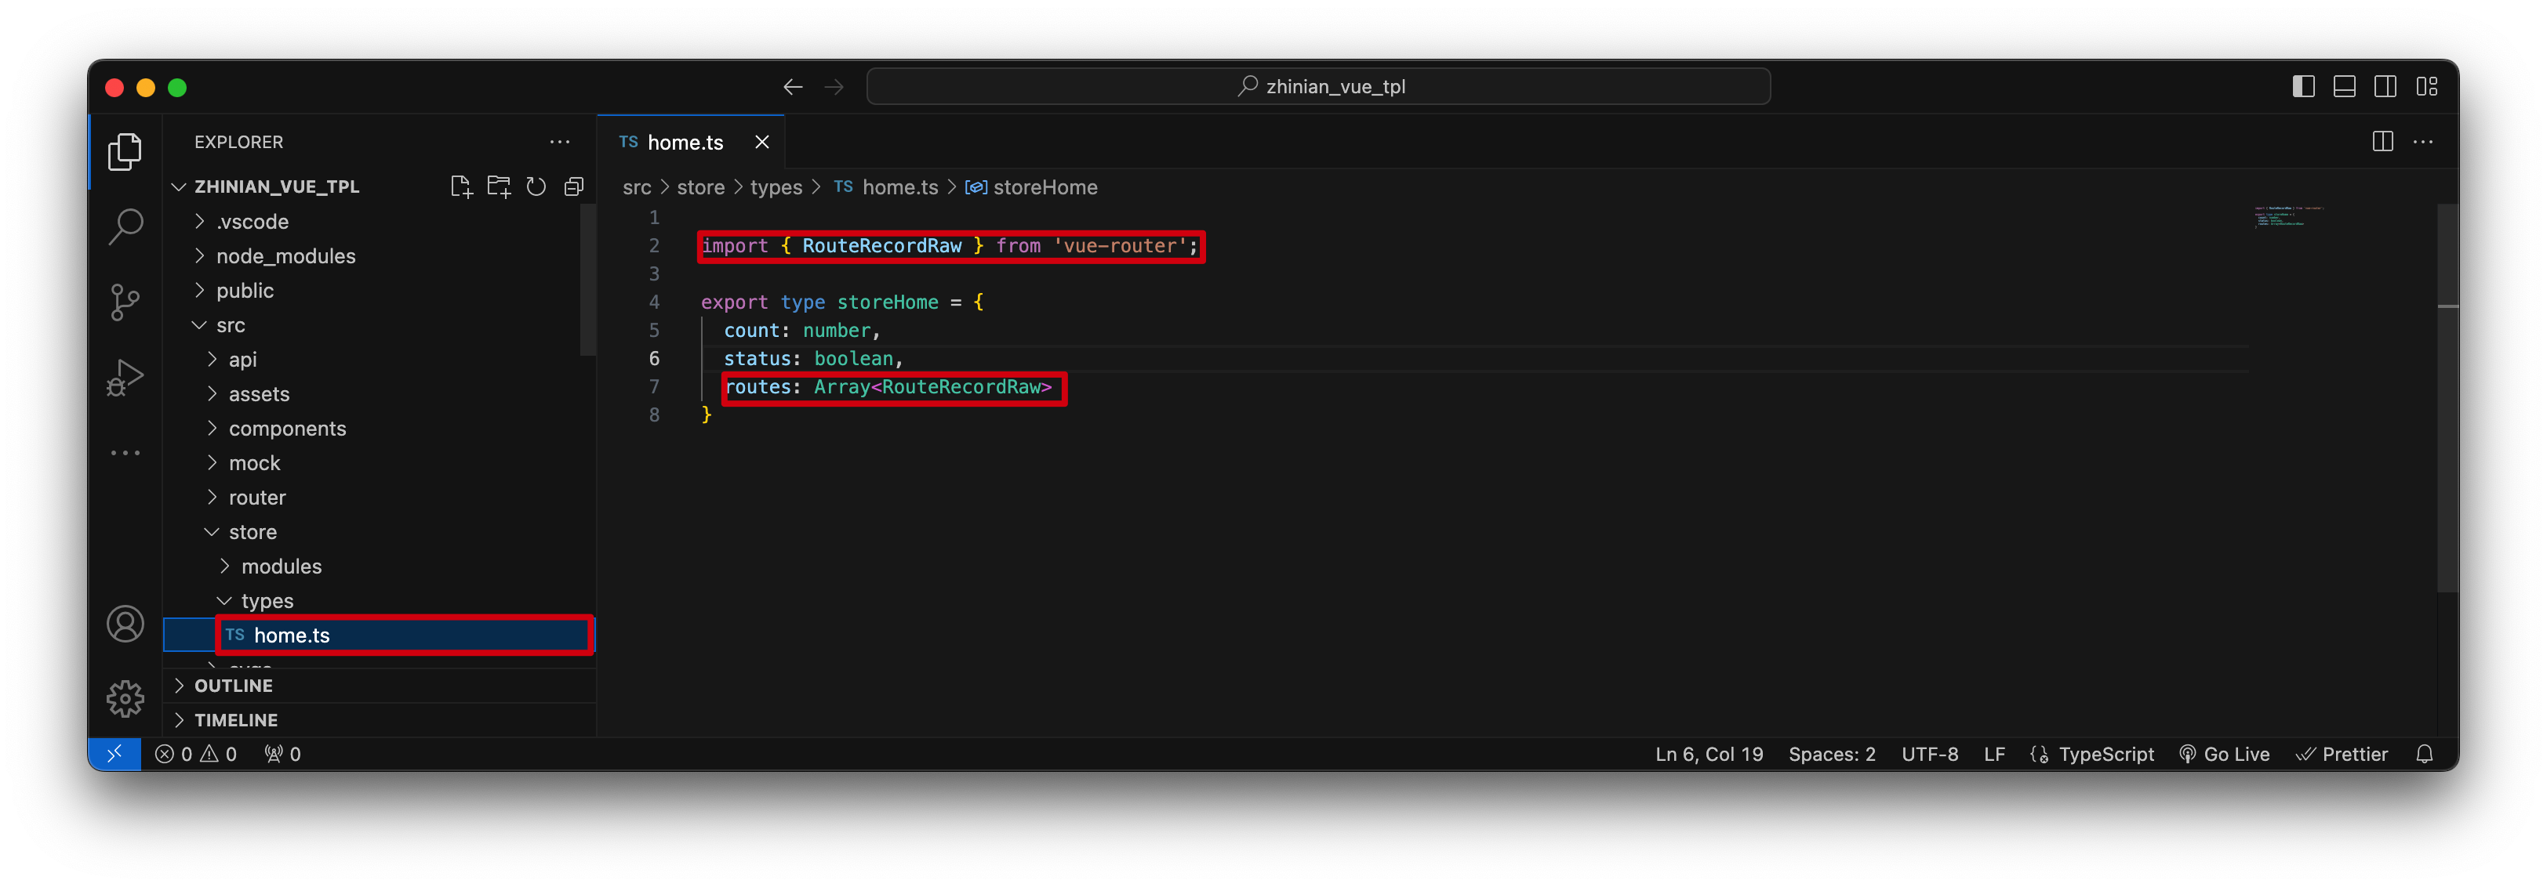2547x887 pixels.
Task: Collapse all folders in explorer
Action: 573,186
